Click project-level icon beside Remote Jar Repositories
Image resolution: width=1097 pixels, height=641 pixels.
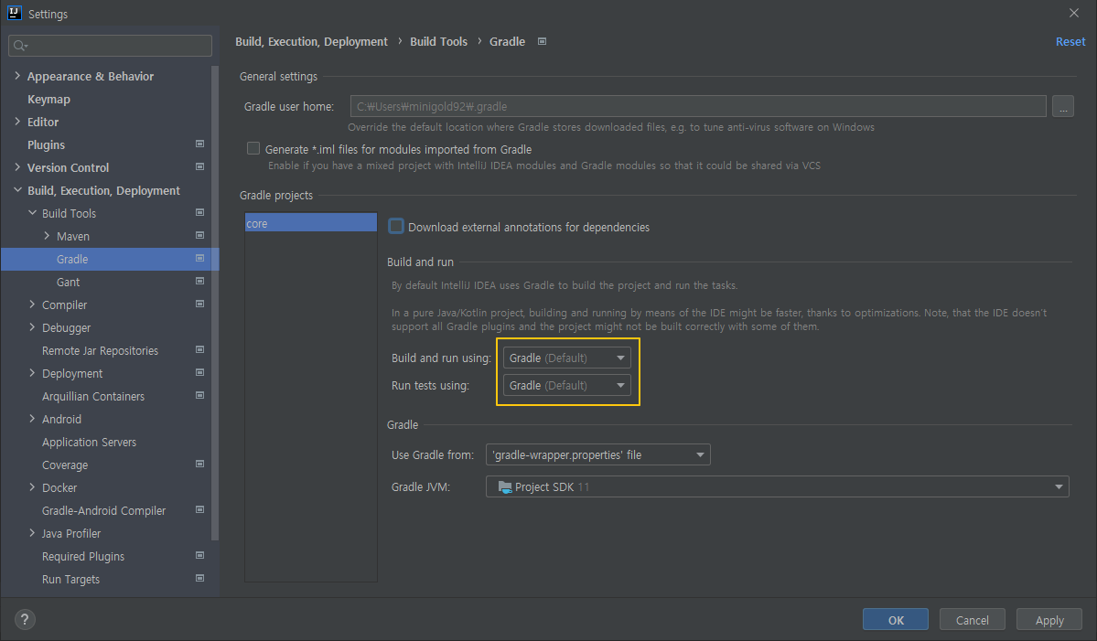[x=200, y=349]
